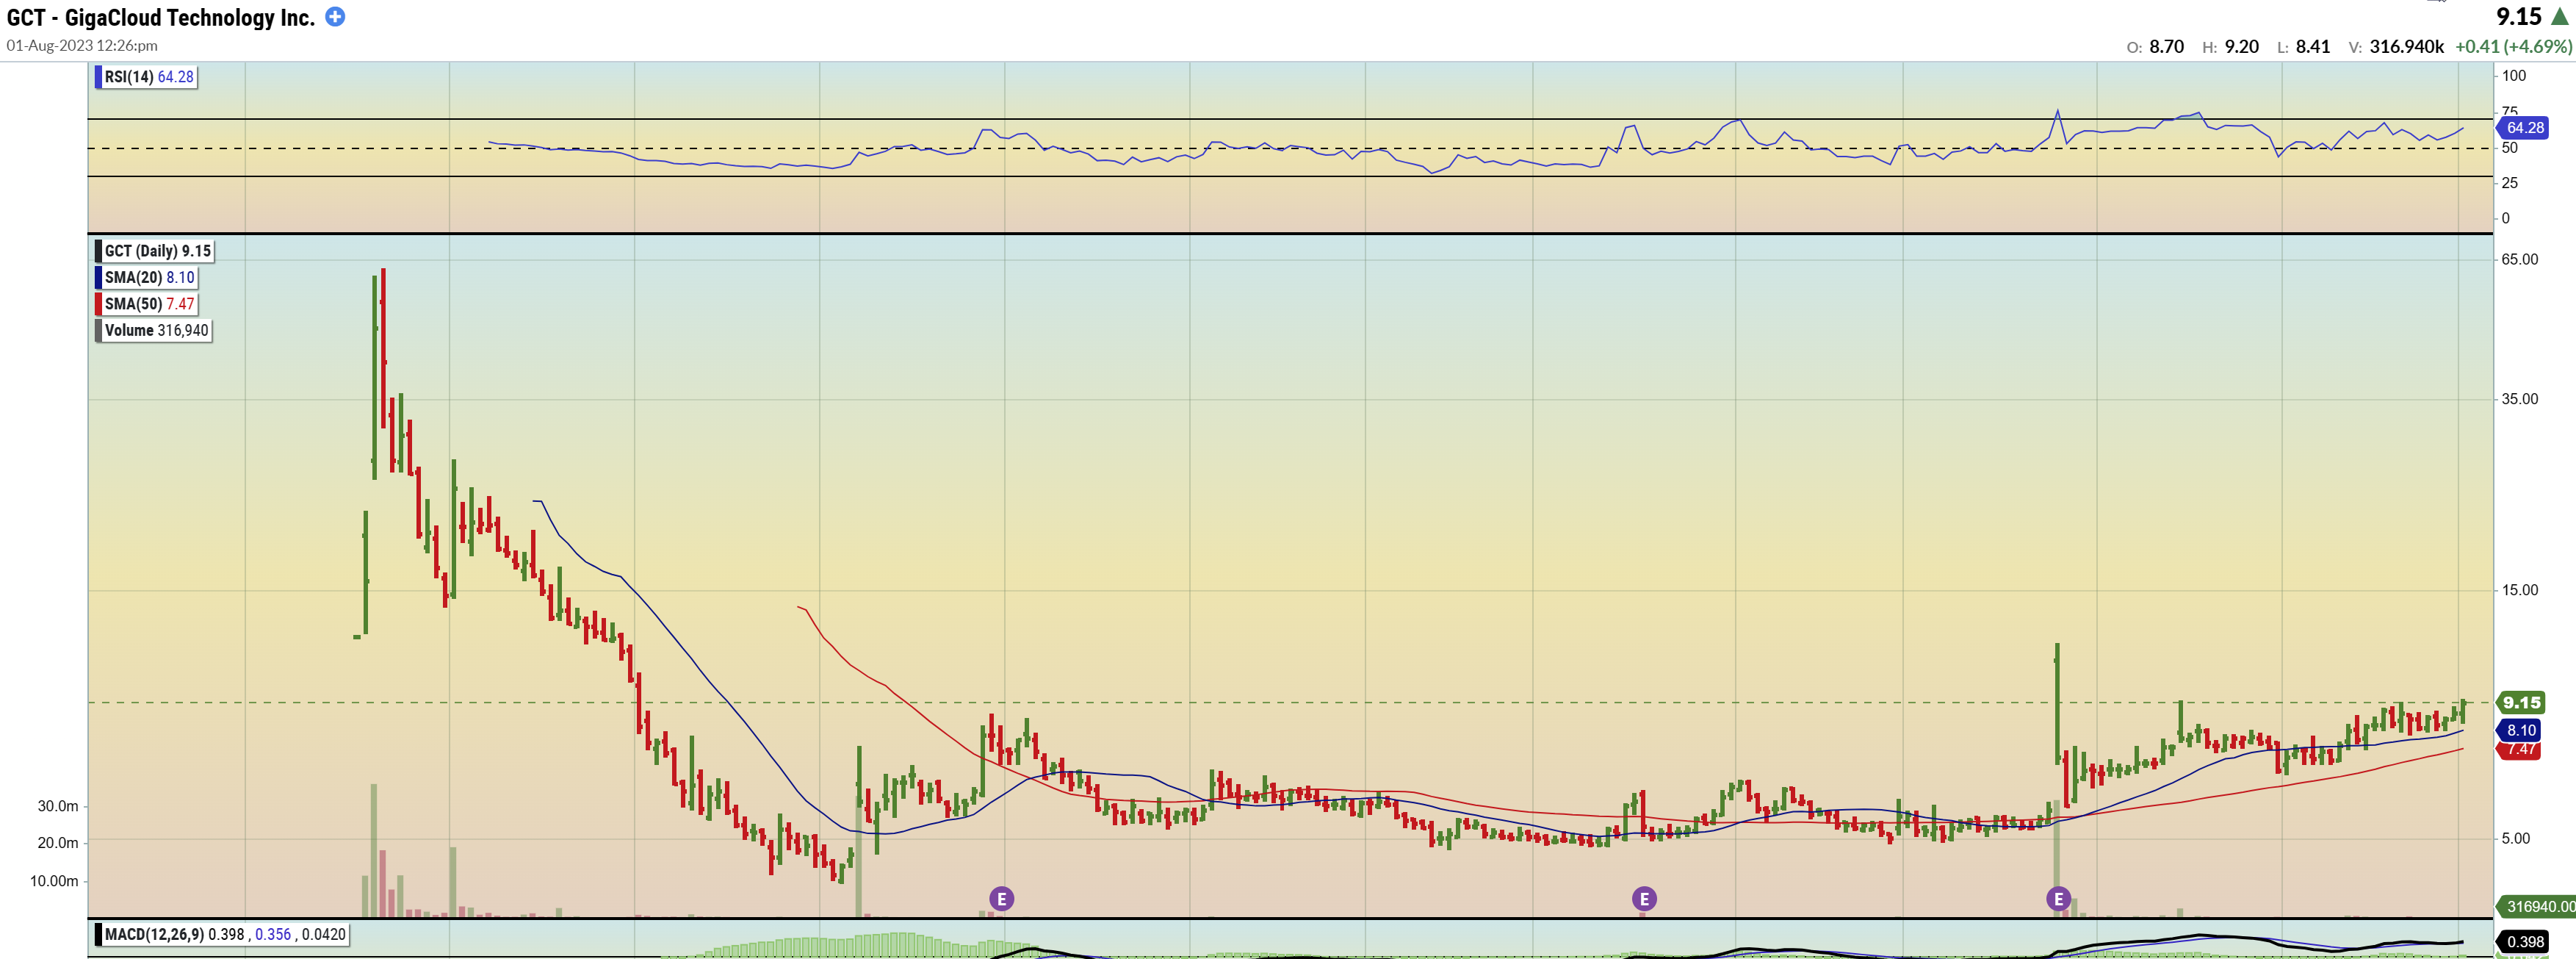Click the 01-Aug-2023 date timestamp
The height and width of the screenshot is (959, 2576).
click(82, 45)
